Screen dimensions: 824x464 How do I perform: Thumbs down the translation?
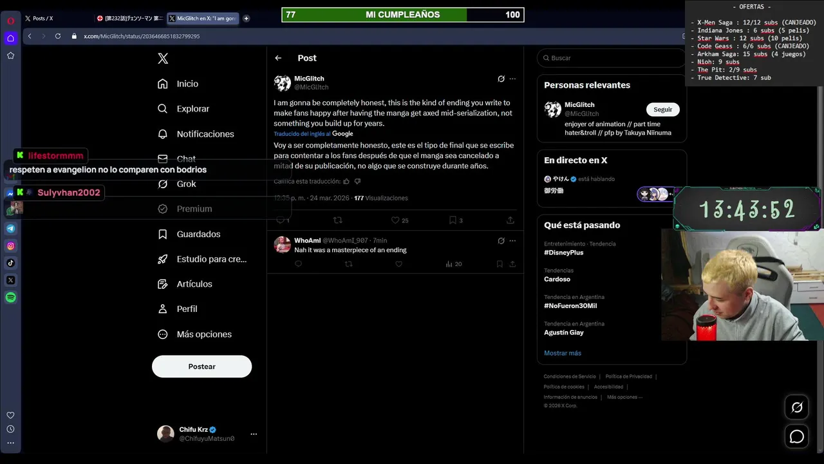[357, 182]
